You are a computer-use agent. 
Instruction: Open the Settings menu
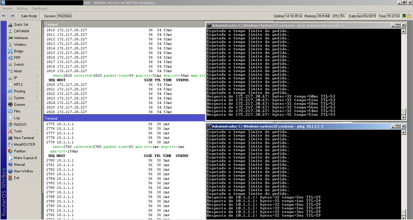coord(22,8)
